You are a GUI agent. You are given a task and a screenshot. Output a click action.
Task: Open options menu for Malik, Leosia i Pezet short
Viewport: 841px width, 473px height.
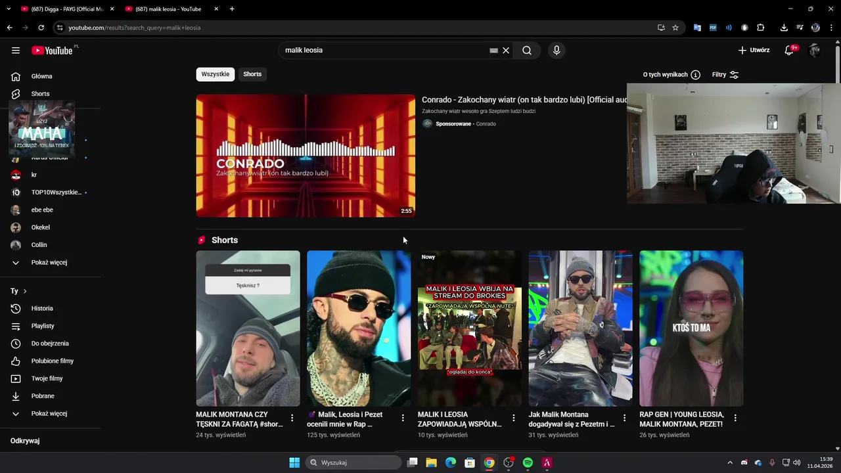[403, 418]
